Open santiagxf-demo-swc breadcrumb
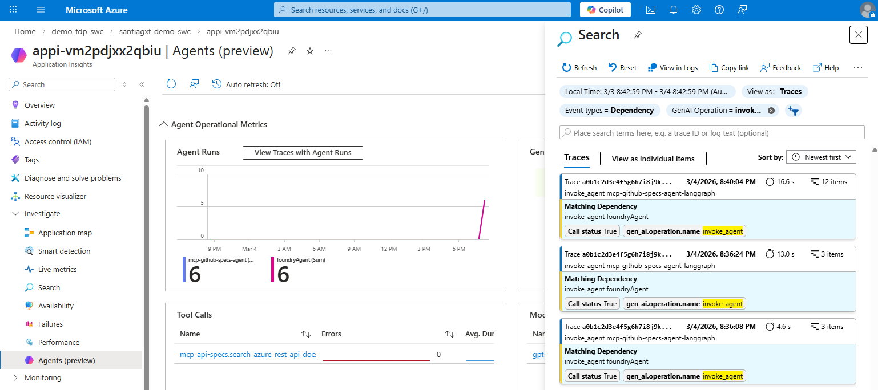 click(x=155, y=31)
